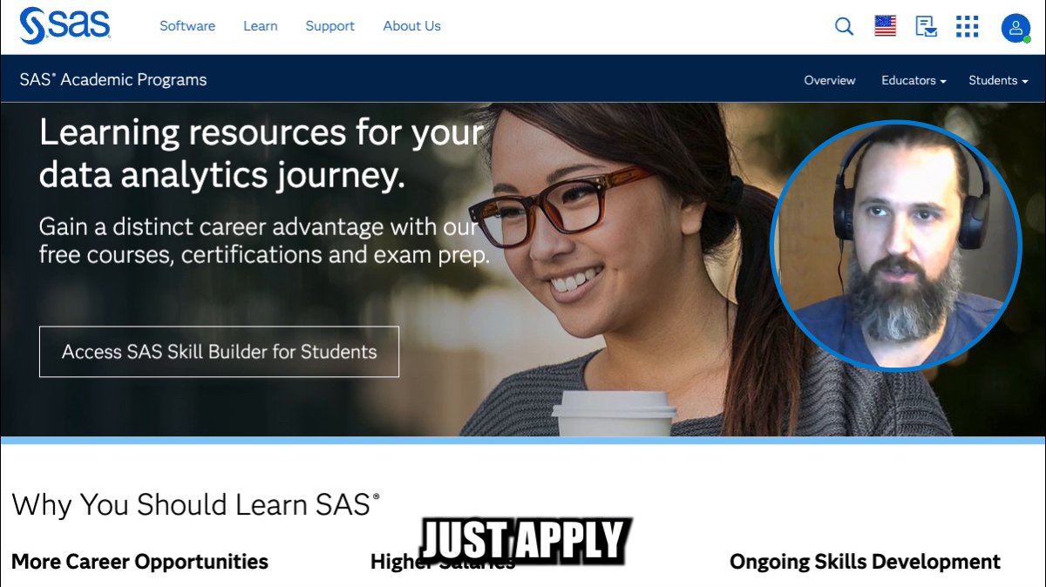The height and width of the screenshot is (587, 1046).
Task: Click the SAS Academic Programs title
Action: coord(113,79)
